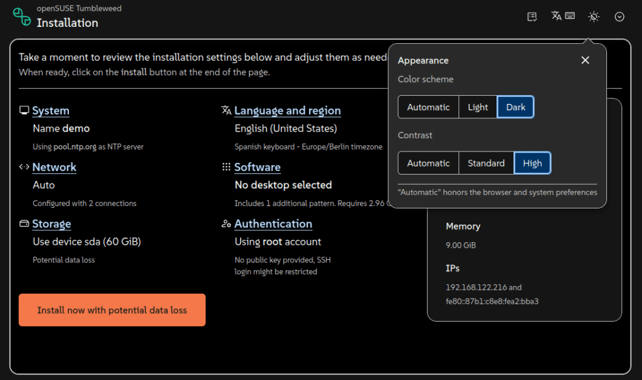
Task: Click the network arrows icon
Action: (x=24, y=167)
